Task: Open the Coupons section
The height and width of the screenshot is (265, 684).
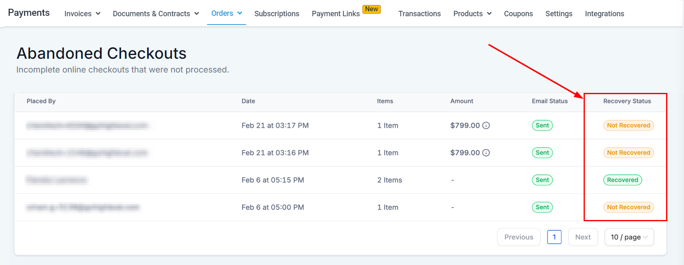Action: tap(518, 14)
